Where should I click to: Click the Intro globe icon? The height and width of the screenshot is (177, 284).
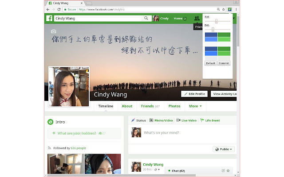[50, 122]
